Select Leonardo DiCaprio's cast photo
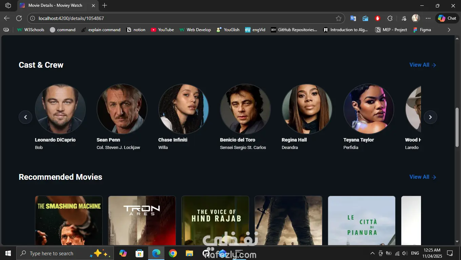The height and width of the screenshot is (260, 461). [60, 109]
